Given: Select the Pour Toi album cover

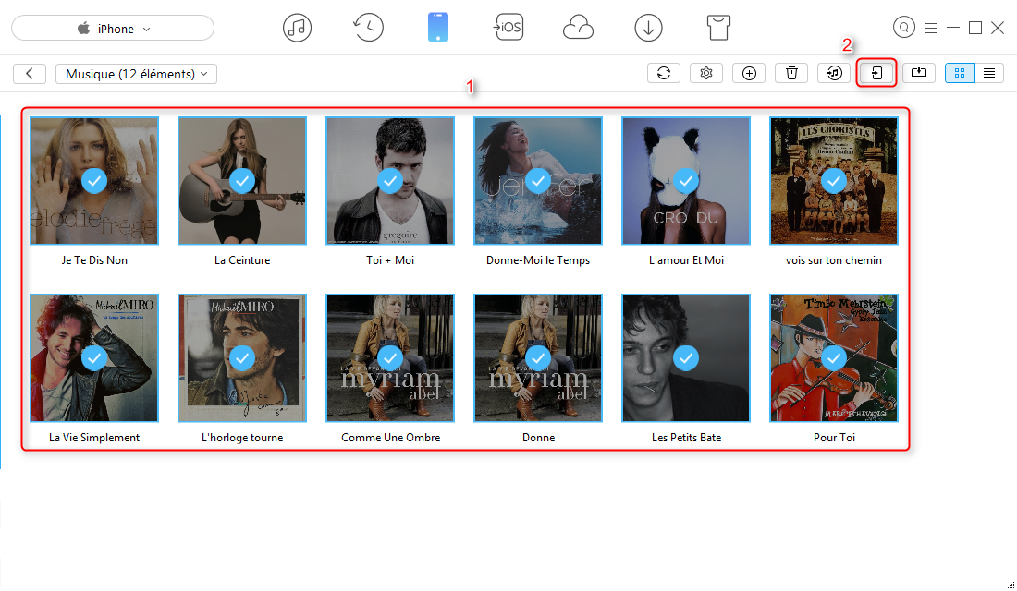Looking at the screenshot, I should [x=833, y=357].
